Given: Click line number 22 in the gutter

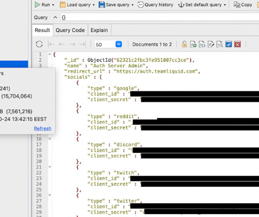Looking at the screenshot, I should coord(39,172).
